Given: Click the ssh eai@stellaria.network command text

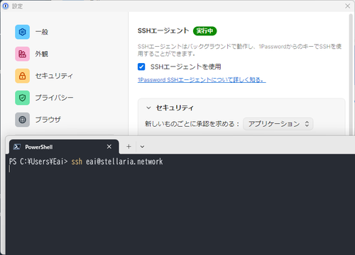Looking at the screenshot, I should pyautogui.click(x=117, y=161).
